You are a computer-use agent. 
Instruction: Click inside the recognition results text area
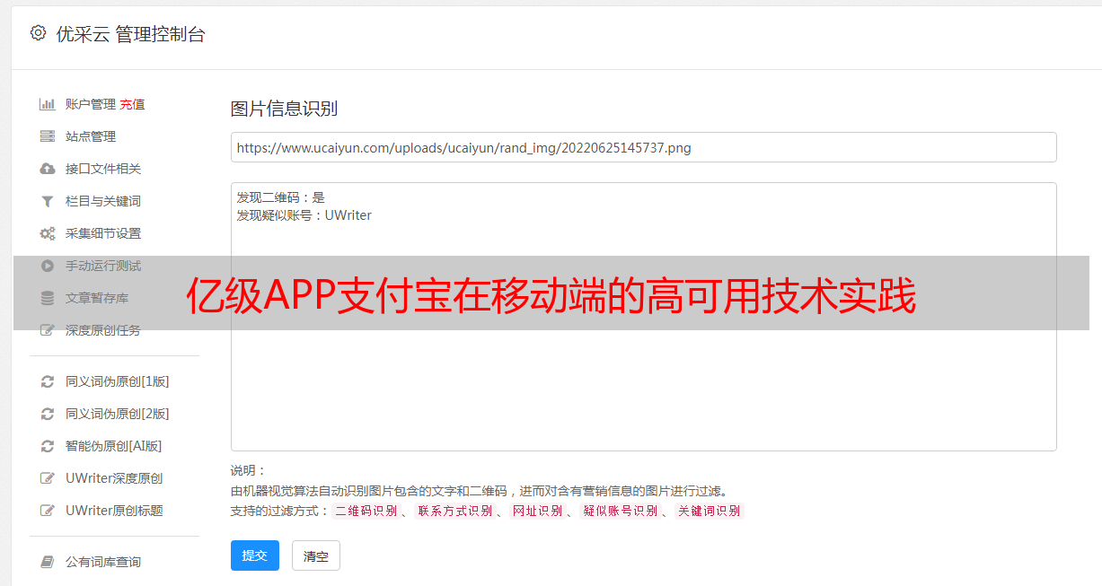pos(643,317)
